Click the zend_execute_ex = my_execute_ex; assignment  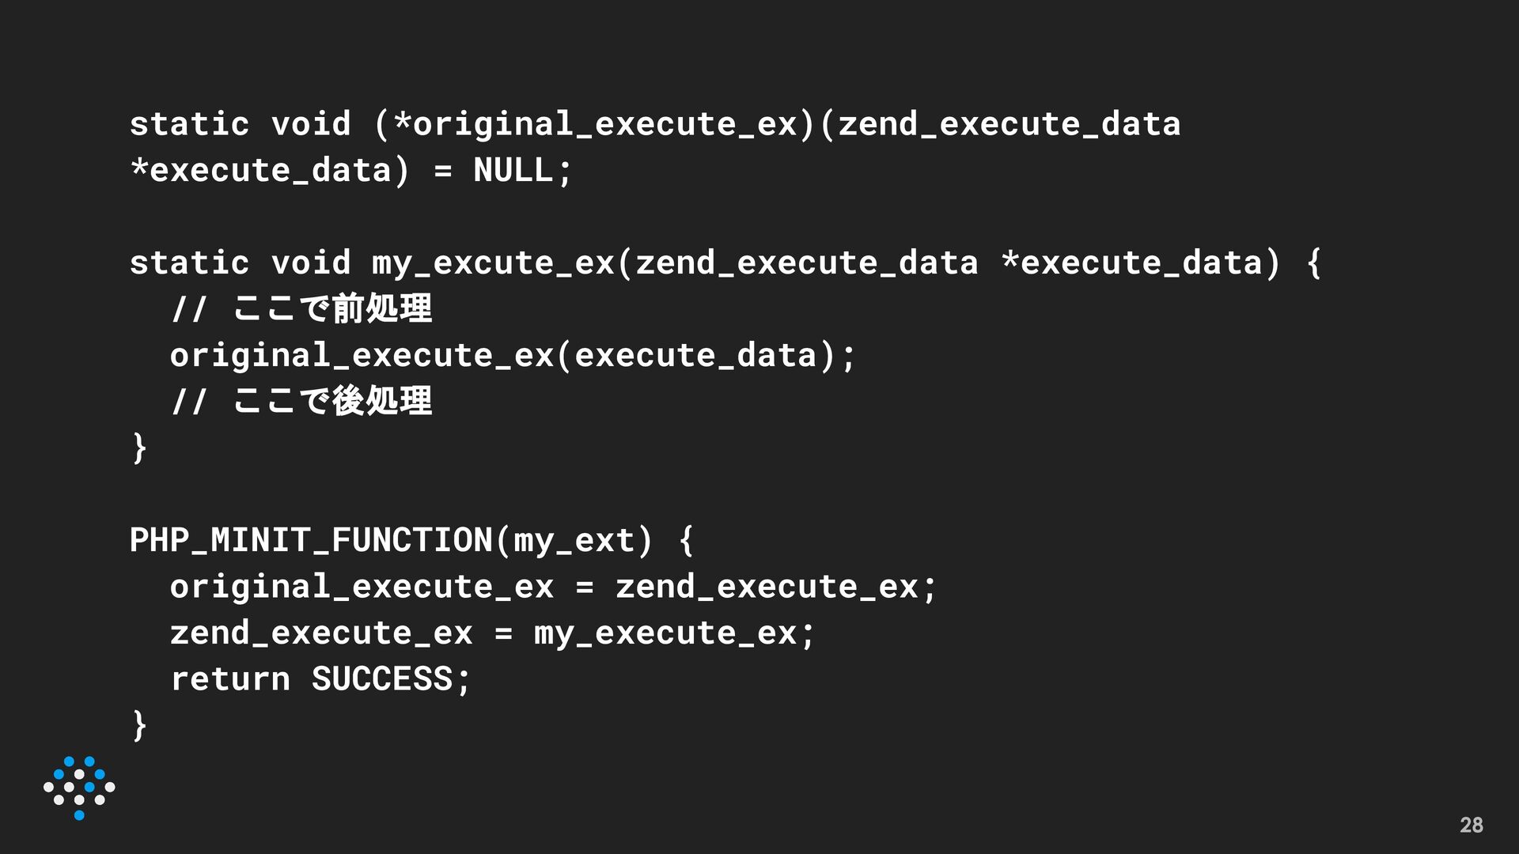click(492, 633)
